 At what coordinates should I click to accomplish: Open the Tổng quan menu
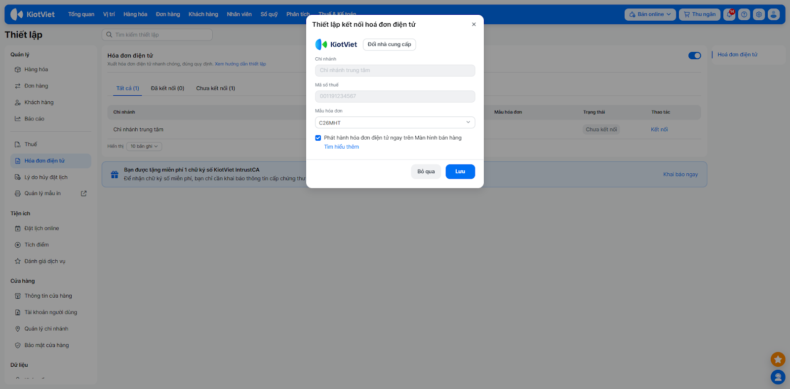[x=81, y=14]
